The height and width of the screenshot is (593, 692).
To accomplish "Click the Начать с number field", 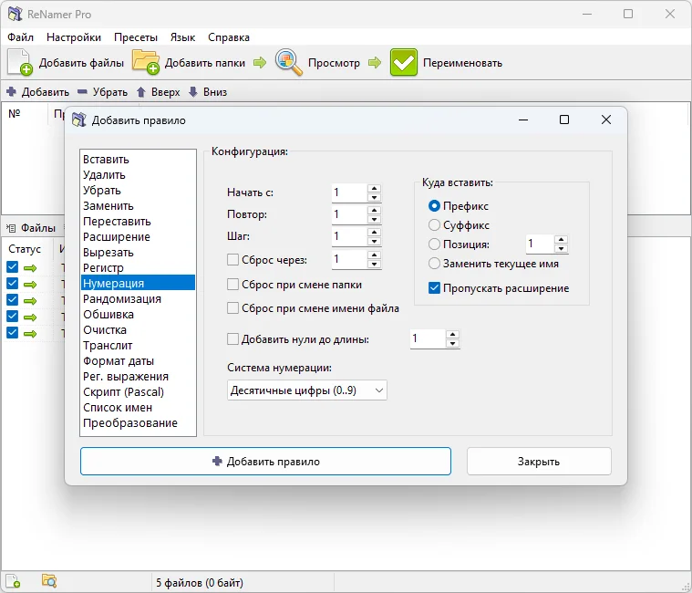I will [349, 192].
